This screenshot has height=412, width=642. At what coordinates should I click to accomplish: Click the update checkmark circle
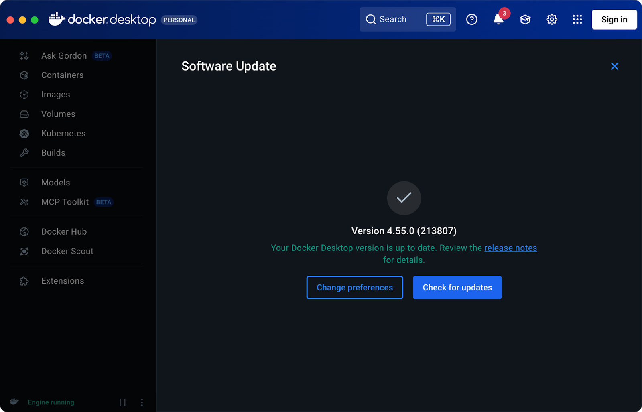pos(404,198)
